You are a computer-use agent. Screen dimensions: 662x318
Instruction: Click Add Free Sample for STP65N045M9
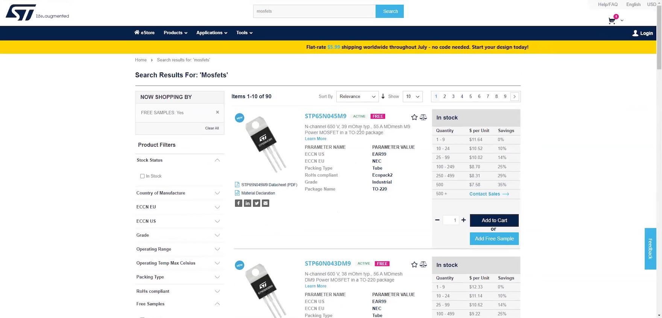[494, 239]
